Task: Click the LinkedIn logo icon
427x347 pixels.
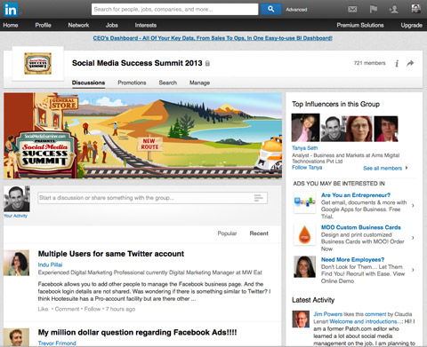Action: click(11, 10)
